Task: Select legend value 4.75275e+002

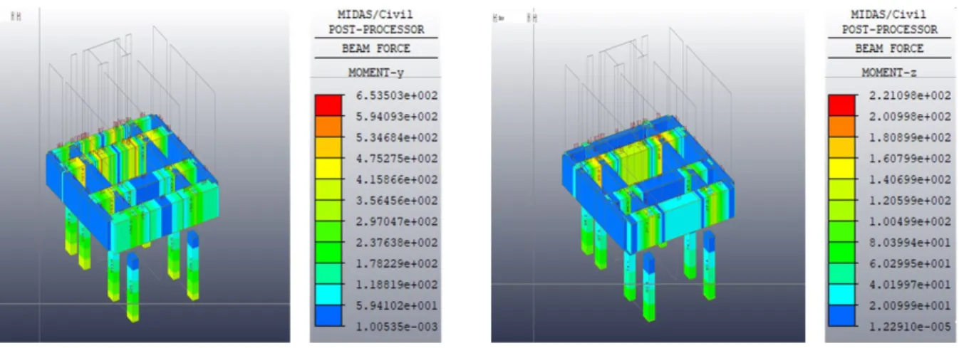Action: [397, 159]
